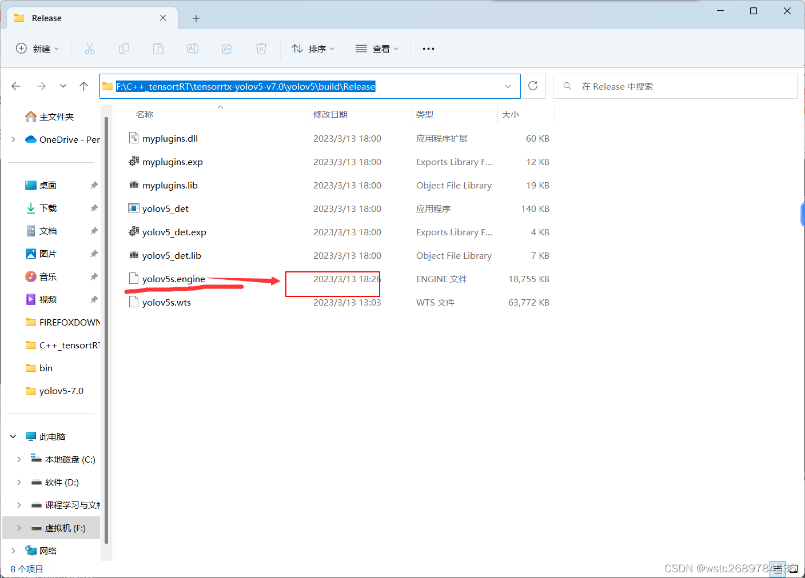Image resolution: width=805 pixels, height=578 pixels.
Task: Click the pin icon beside 音乐
Action: (94, 276)
